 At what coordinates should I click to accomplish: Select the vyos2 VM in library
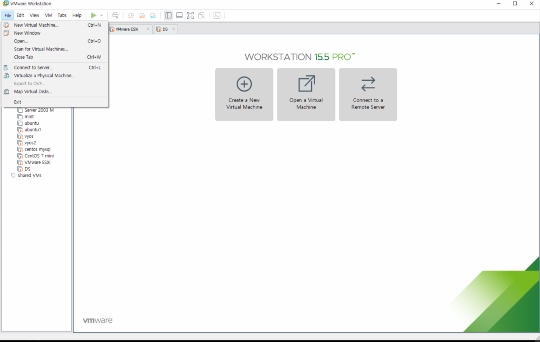pos(30,143)
